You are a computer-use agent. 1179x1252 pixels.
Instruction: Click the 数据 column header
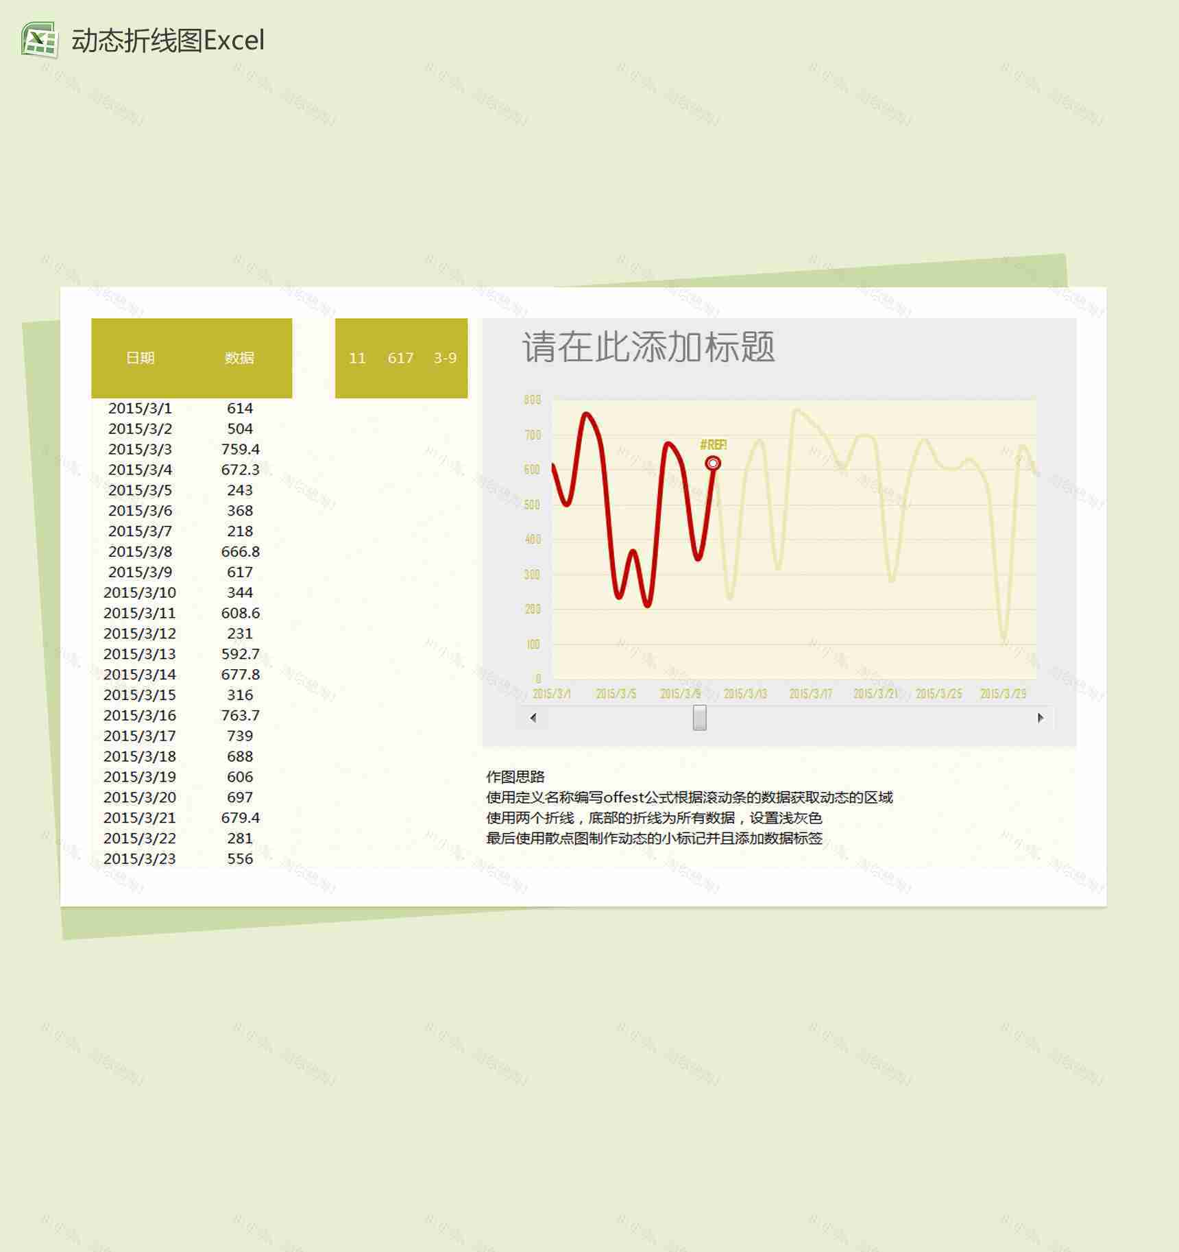pyautogui.click(x=239, y=358)
